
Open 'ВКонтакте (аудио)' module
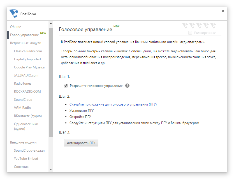coord(28,116)
